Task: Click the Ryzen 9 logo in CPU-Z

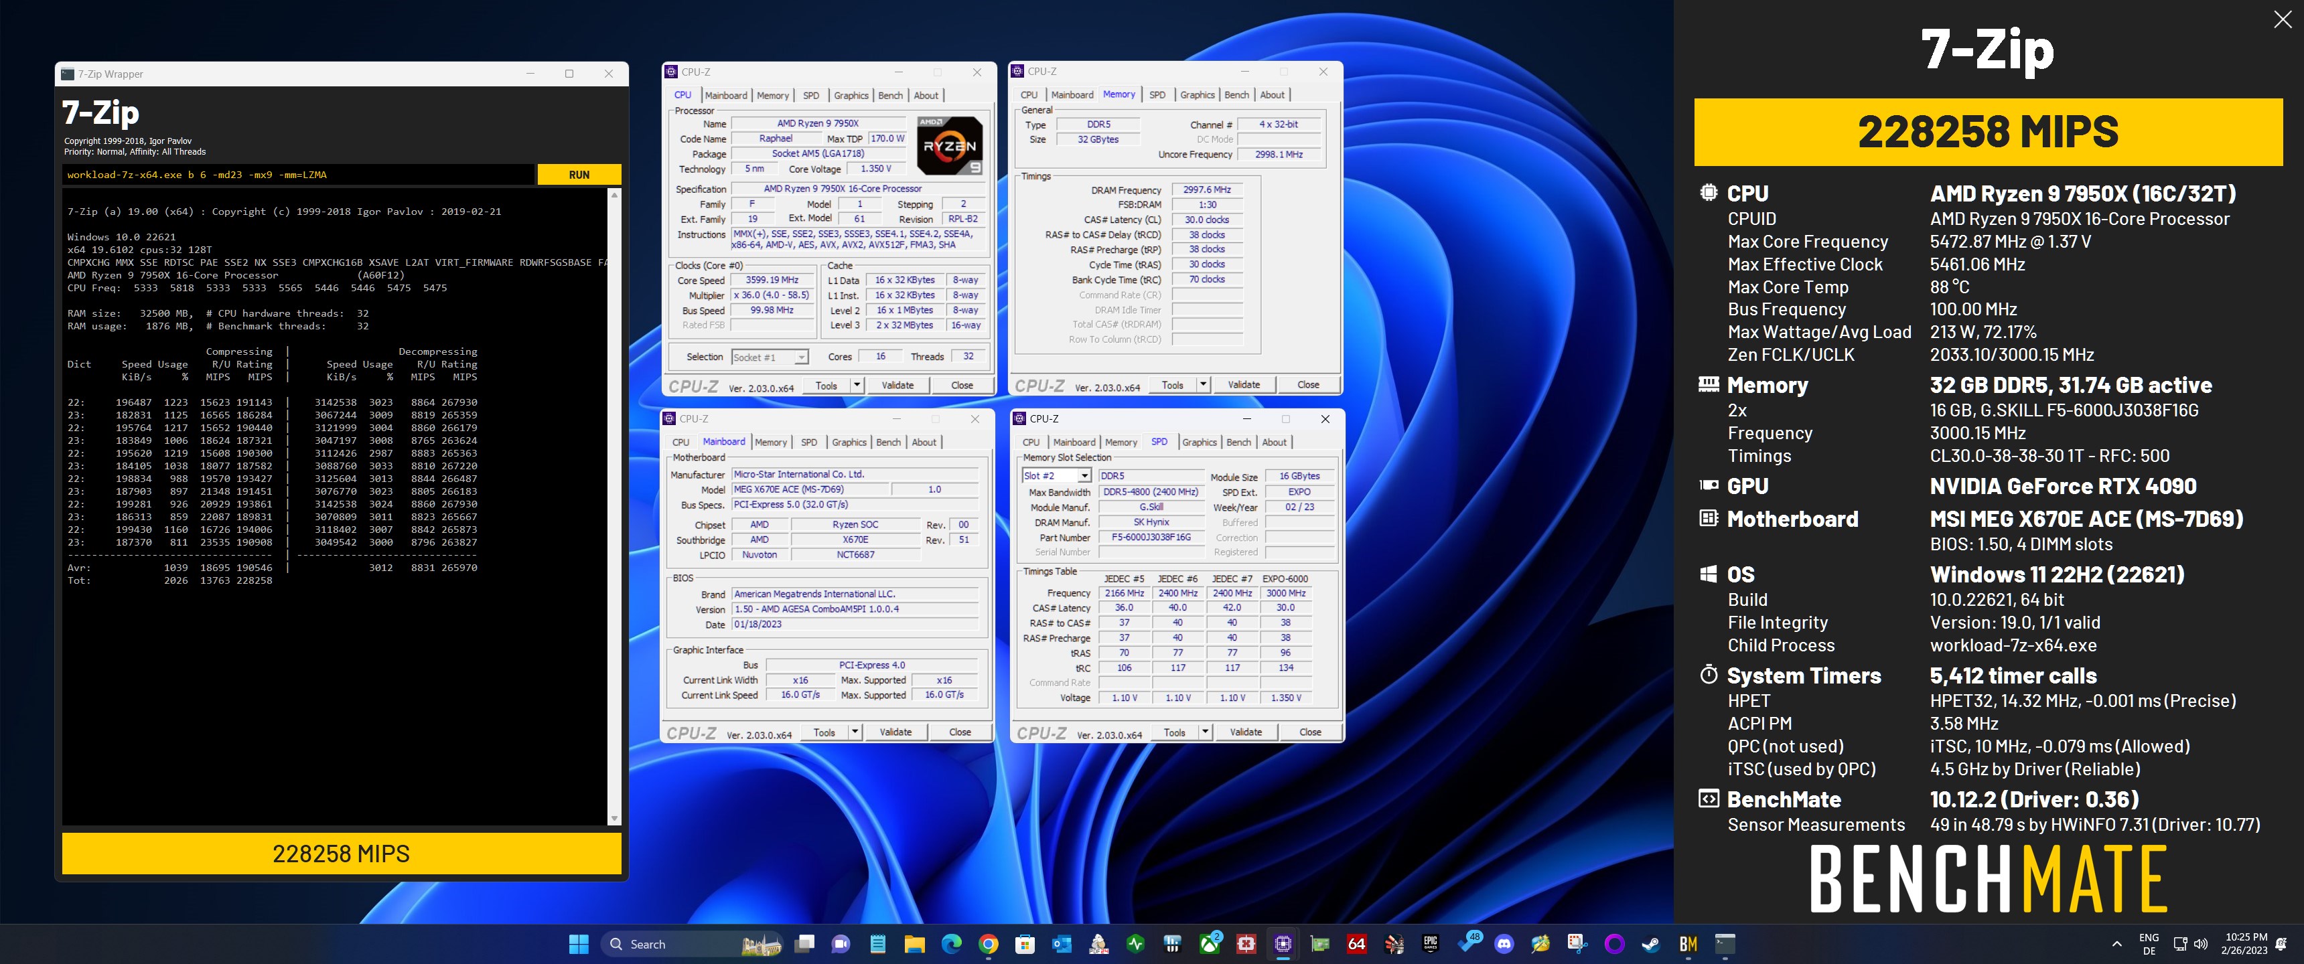Action: coord(950,146)
